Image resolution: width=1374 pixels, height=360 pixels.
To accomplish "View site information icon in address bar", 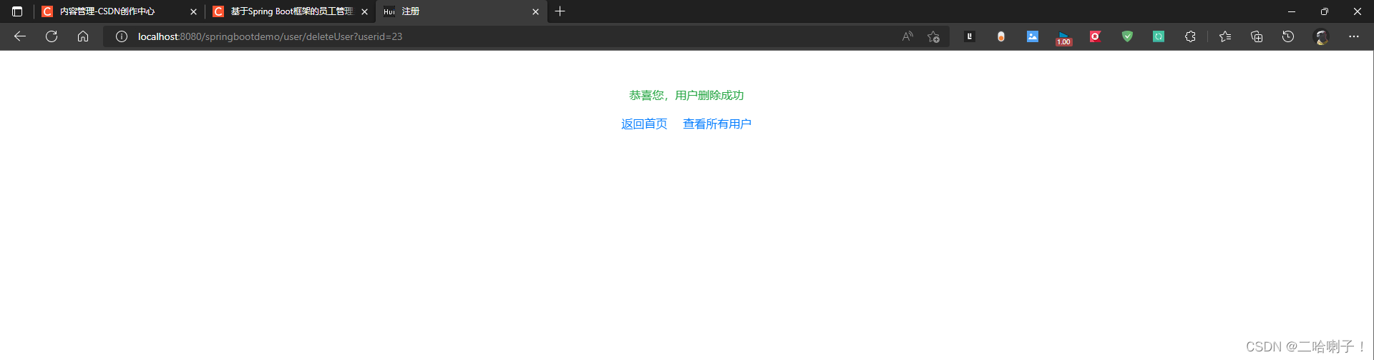I will click(122, 36).
